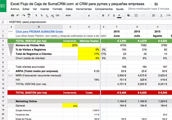172x120 pixels.
Task: Open the move-to-folder icon
Action: [x=156, y=4]
